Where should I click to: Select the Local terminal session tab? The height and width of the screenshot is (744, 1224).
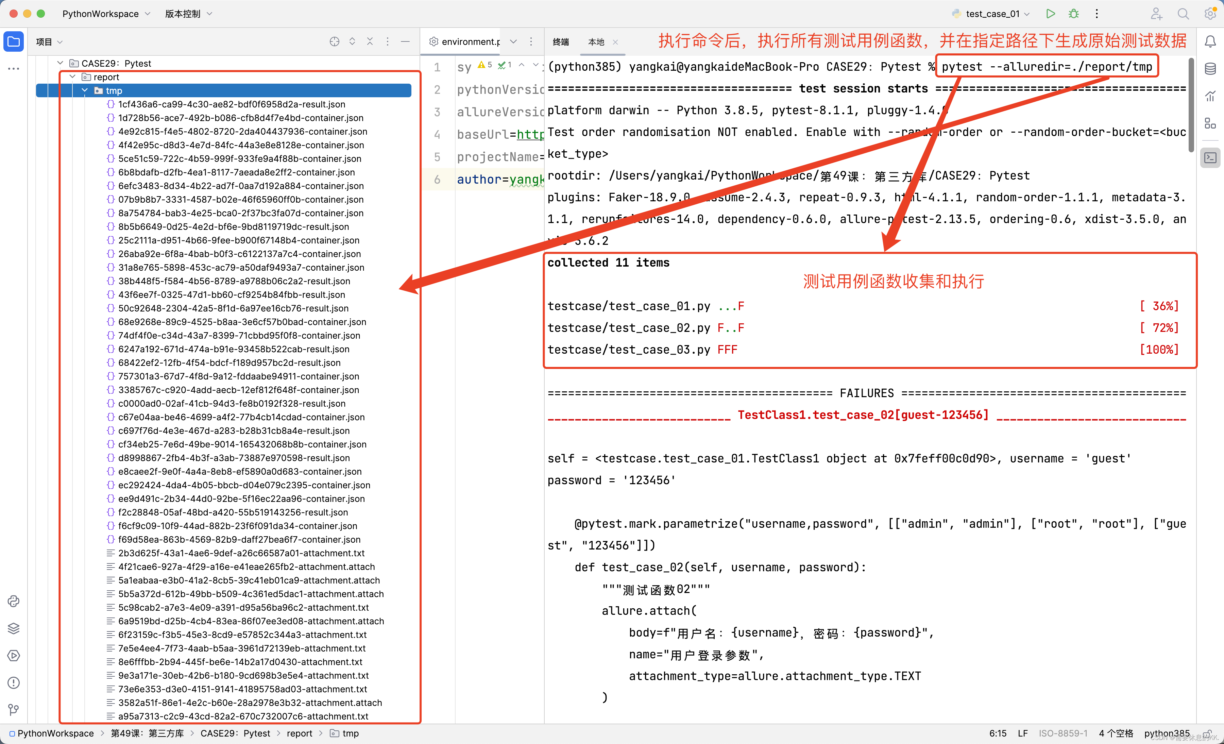pos(596,42)
